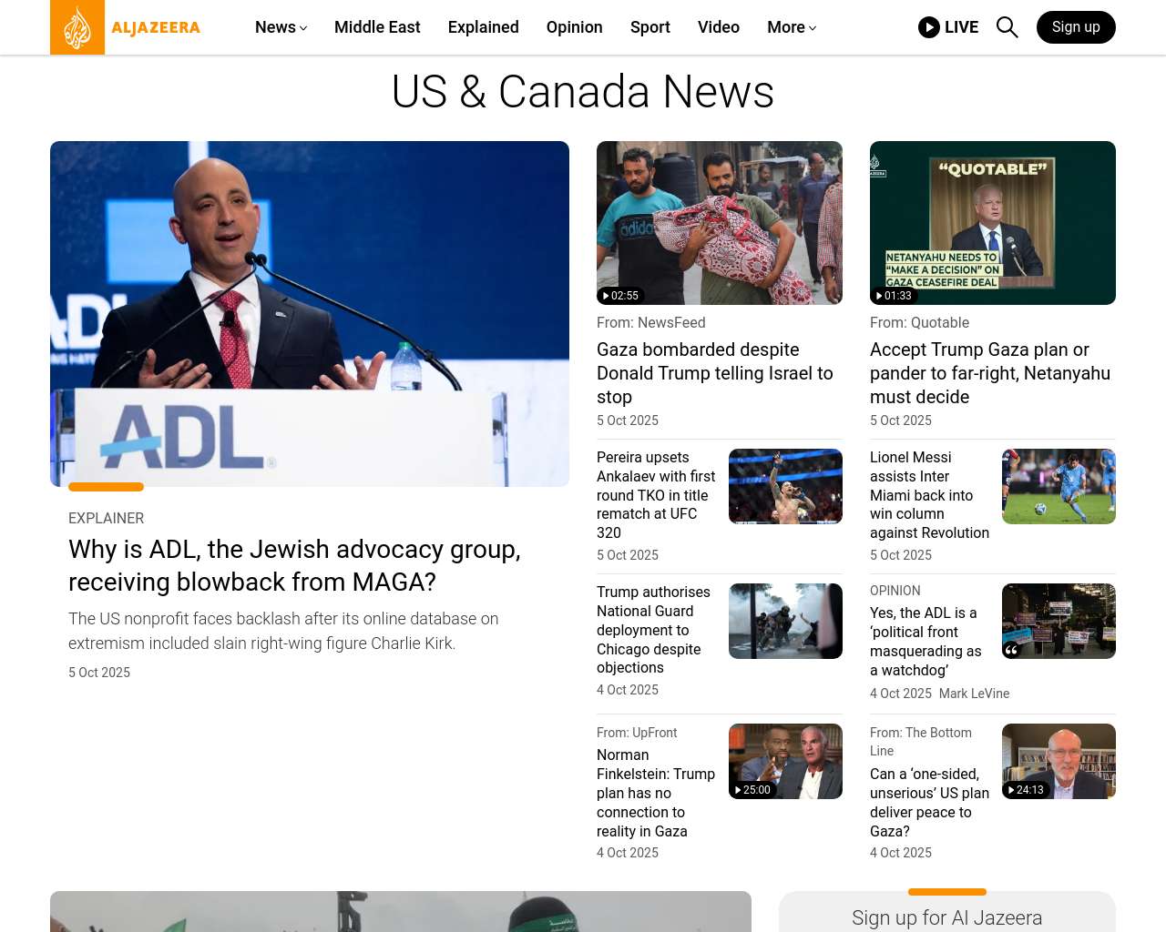
Task: Click the Al Jazeera logo
Action: [126, 27]
